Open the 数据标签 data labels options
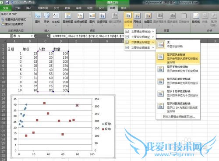Screen dimensions: 219x161 (102, 19)
